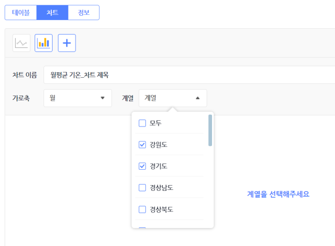335x246 pixels.
Task: Uncheck the 경기도 checkbox
Action: pos(142,166)
